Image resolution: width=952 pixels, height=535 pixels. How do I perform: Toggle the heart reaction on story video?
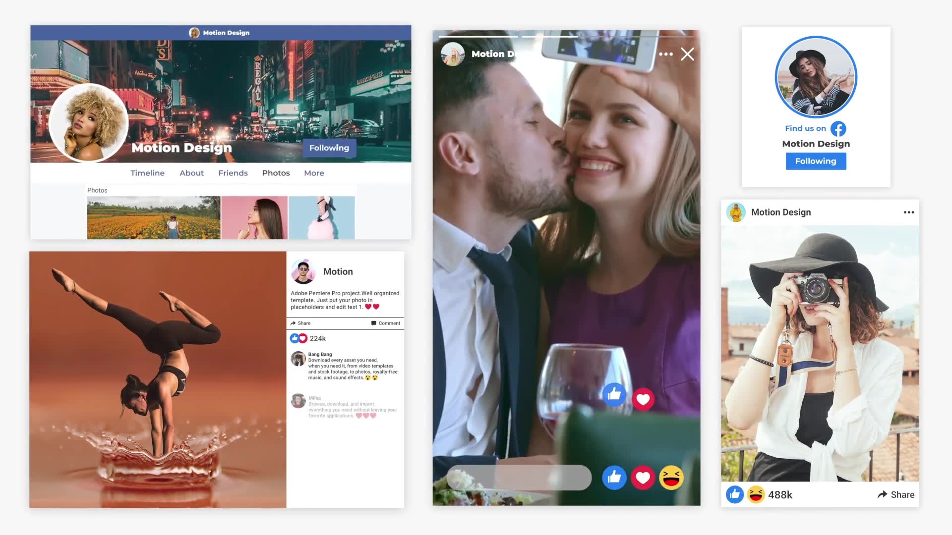click(643, 478)
